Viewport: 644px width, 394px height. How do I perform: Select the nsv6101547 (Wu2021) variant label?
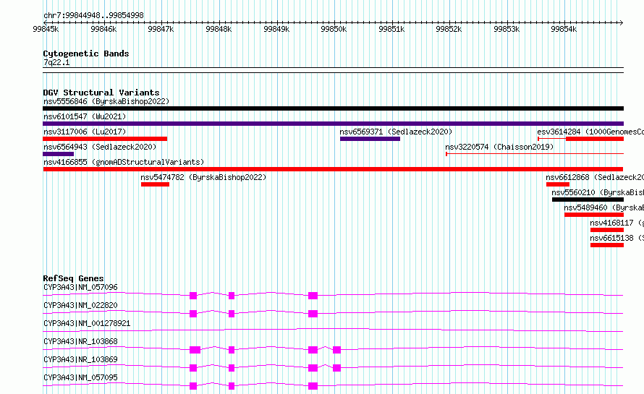[x=85, y=116]
